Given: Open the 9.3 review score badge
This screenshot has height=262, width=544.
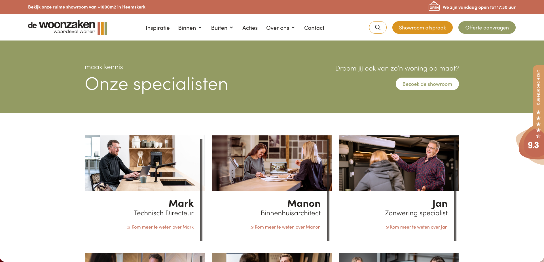Looking at the screenshot, I should click(x=533, y=145).
